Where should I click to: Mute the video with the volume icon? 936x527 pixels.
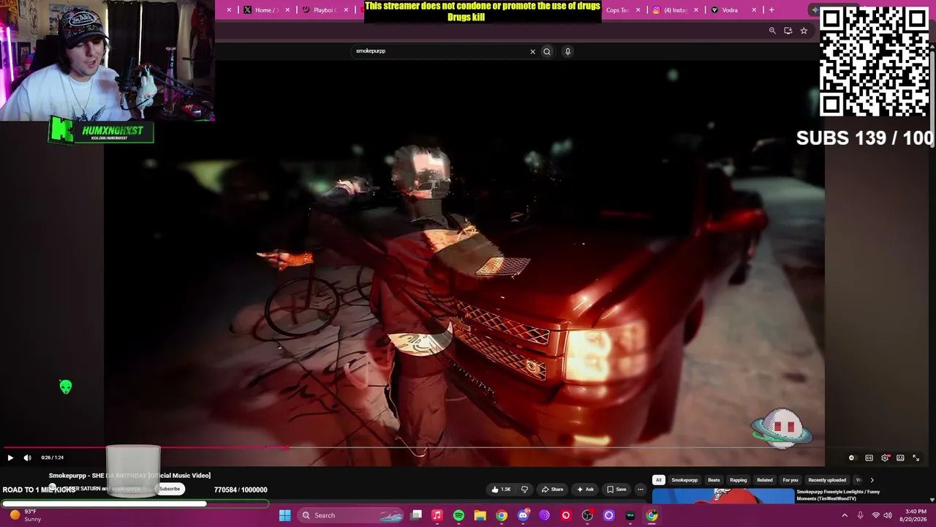[27, 457]
